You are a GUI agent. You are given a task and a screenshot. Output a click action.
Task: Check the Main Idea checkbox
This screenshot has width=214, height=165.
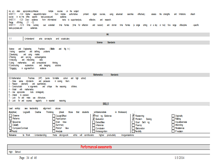pos(54,122)
